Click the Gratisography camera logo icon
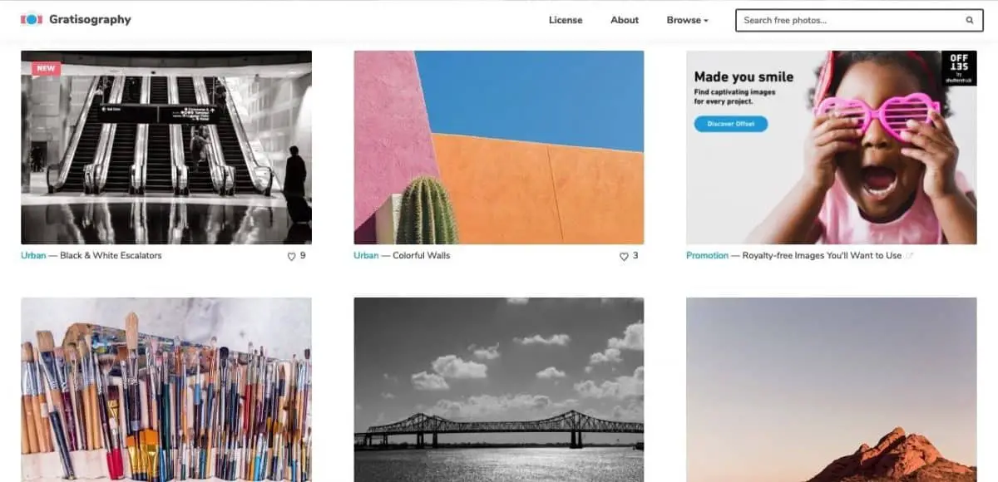 click(32, 19)
